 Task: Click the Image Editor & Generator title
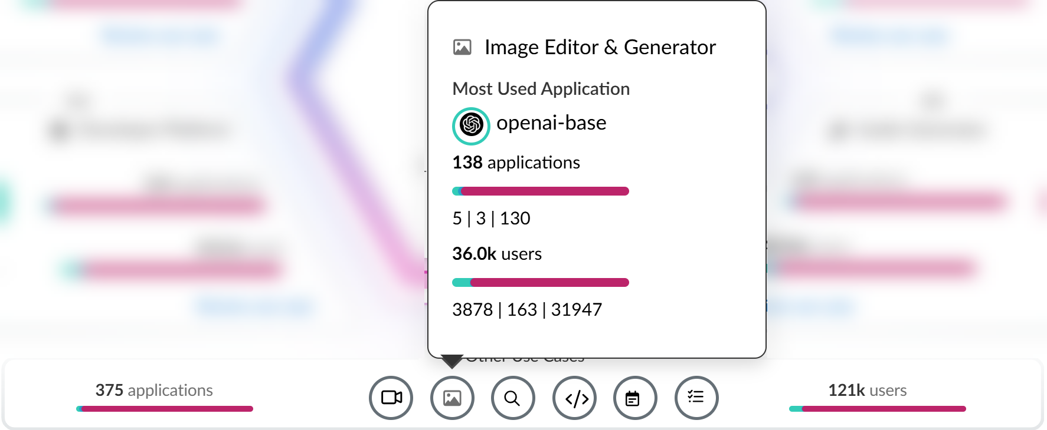click(600, 47)
